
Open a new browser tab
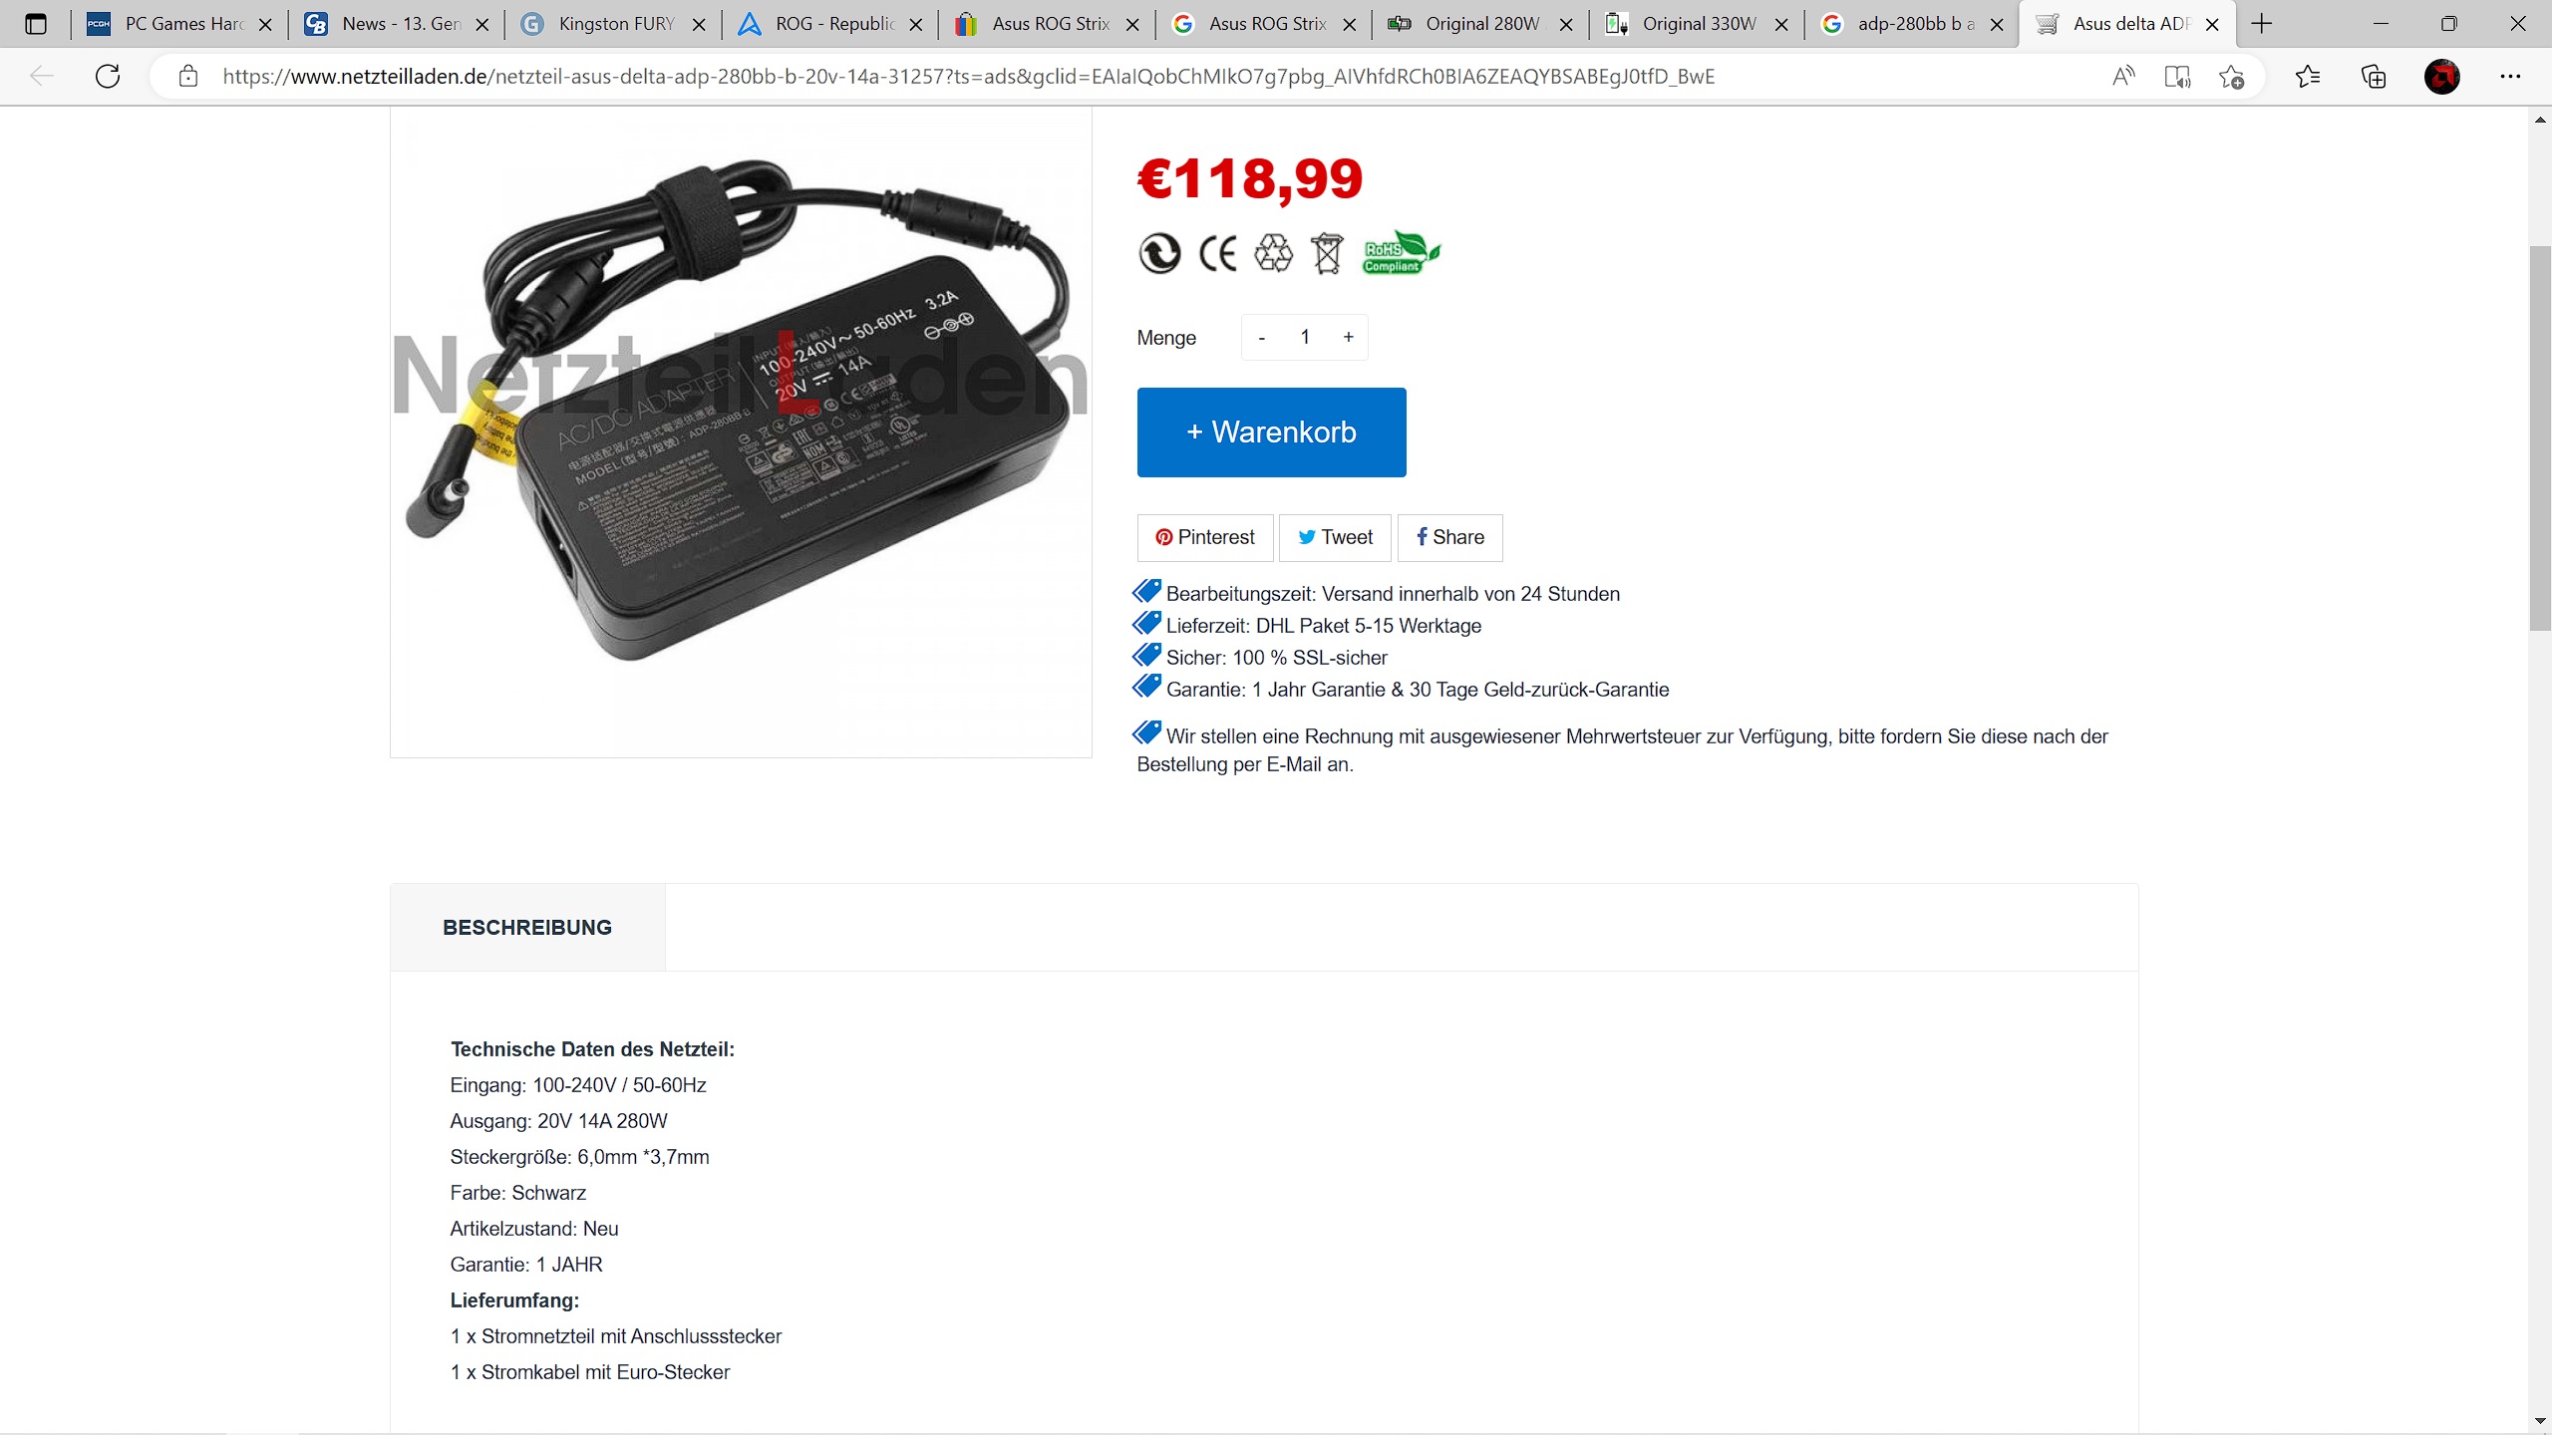(x=2262, y=24)
